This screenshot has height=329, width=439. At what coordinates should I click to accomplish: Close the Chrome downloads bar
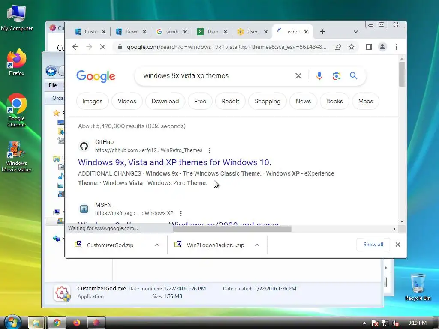coord(397,245)
